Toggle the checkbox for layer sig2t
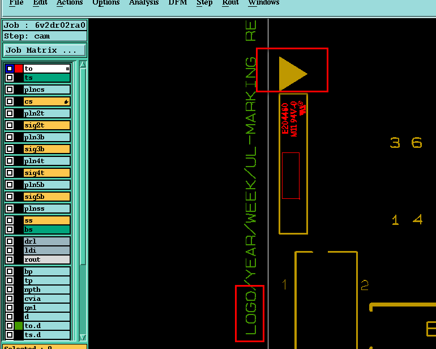Viewport: 436px width, 349px height. tap(10, 125)
